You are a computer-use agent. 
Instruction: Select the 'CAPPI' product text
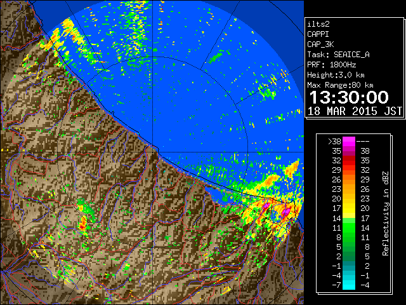tap(318, 34)
